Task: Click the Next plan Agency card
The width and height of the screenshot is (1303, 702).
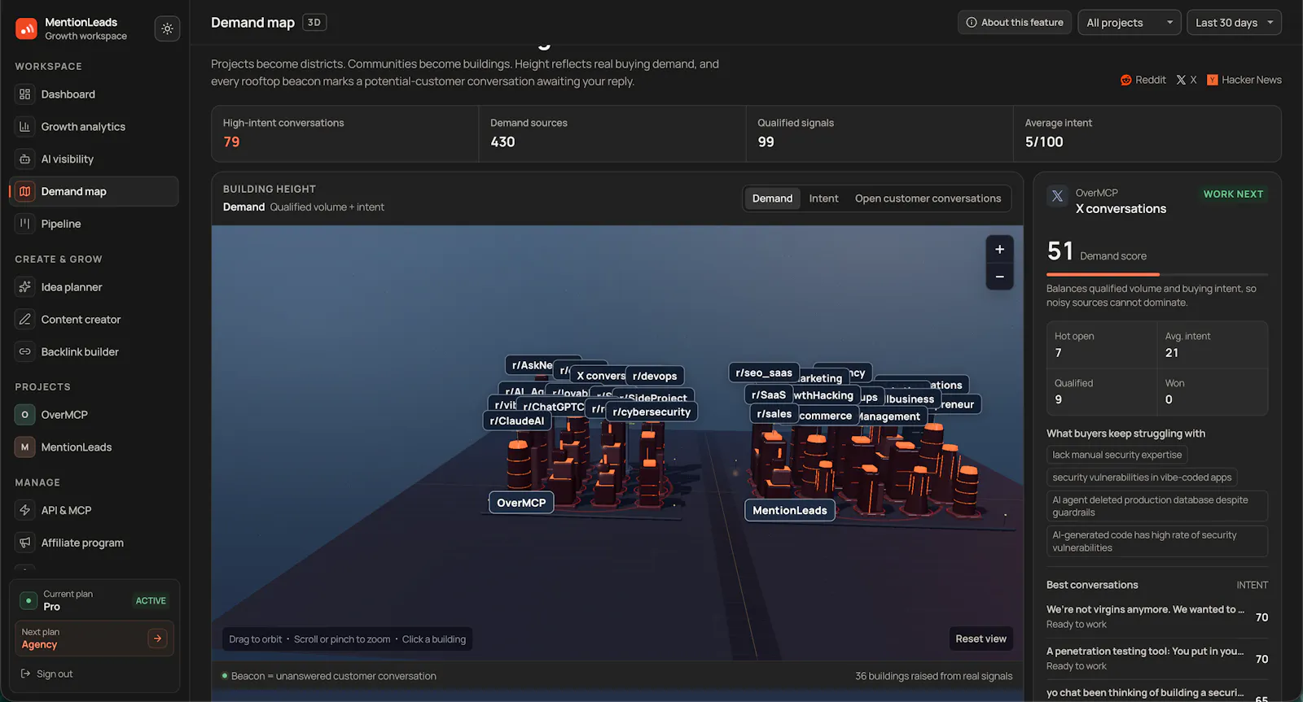Action: pos(94,639)
